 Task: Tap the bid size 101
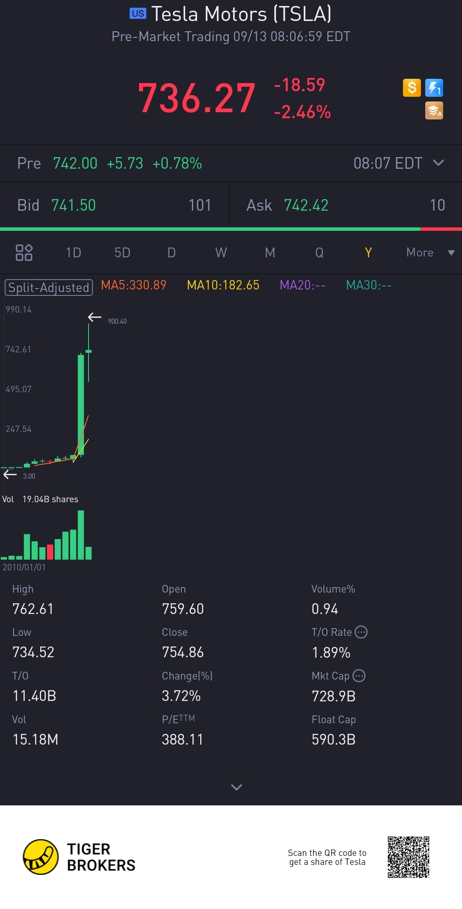point(200,206)
